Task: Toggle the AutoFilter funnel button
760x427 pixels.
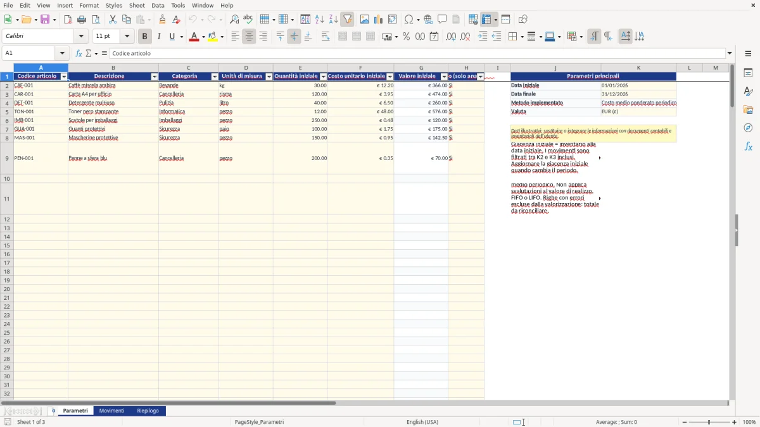Action: click(347, 20)
